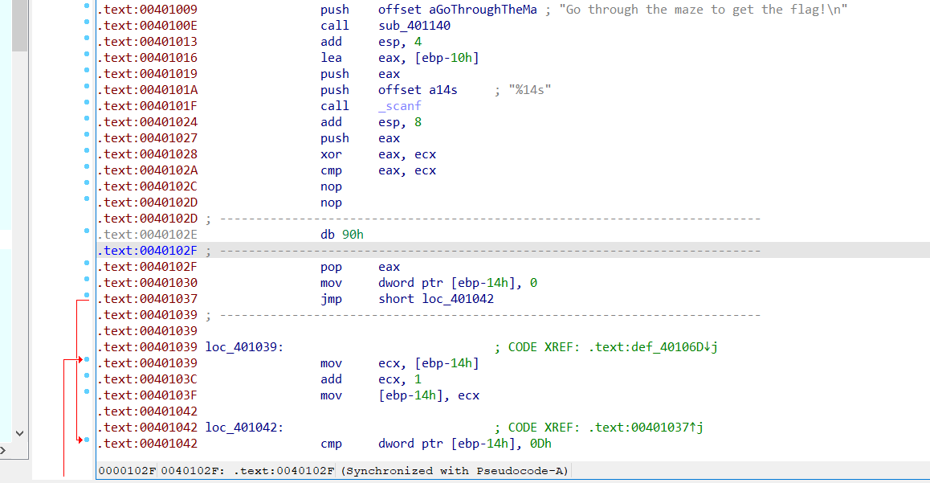
Task: Toggle breakpoint dot beside call _scanf line
Action: click(87, 102)
